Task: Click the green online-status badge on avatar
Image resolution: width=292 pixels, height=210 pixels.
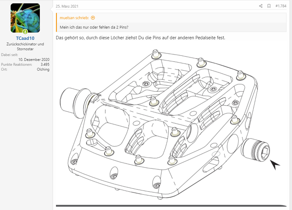Action: point(25,31)
